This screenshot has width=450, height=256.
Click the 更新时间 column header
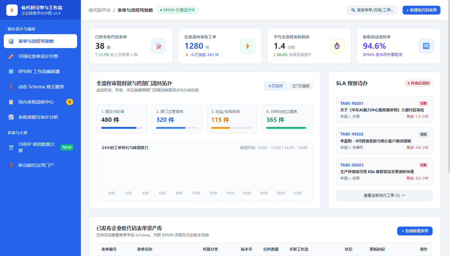pyautogui.click(x=377, y=249)
